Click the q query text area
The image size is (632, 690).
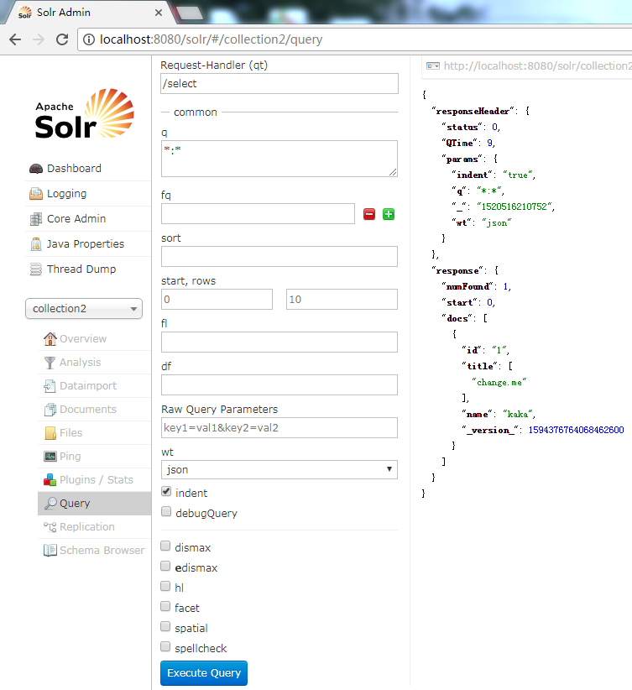(279, 159)
